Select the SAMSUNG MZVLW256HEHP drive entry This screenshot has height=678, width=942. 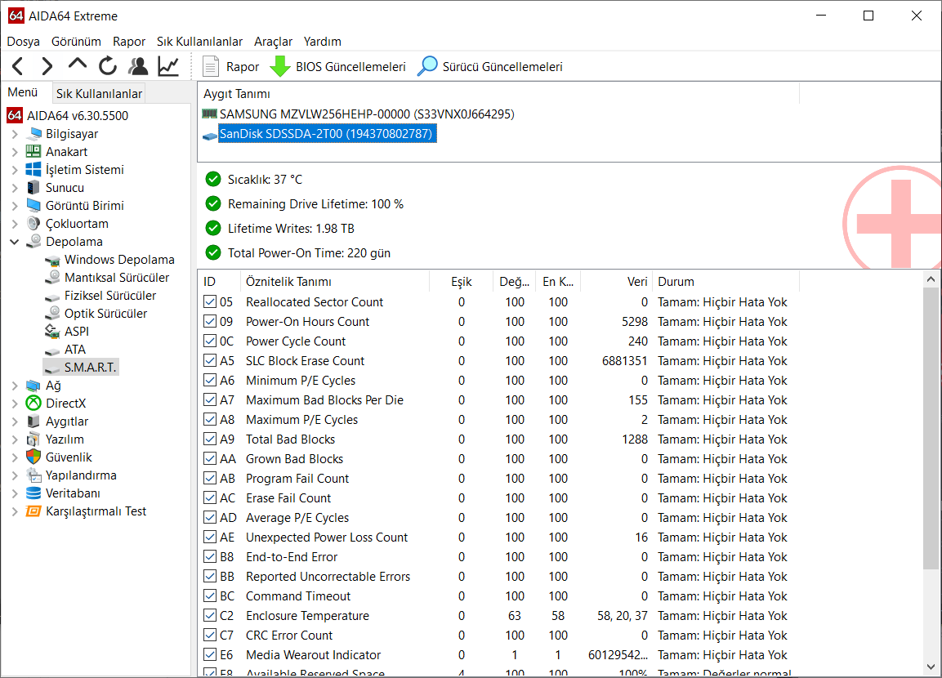pyautogui.click(x=367, y=114)
